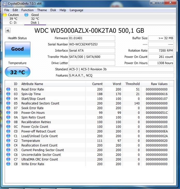Click the Raw Values column header
180x189 pixels.
tap(155, 84)
